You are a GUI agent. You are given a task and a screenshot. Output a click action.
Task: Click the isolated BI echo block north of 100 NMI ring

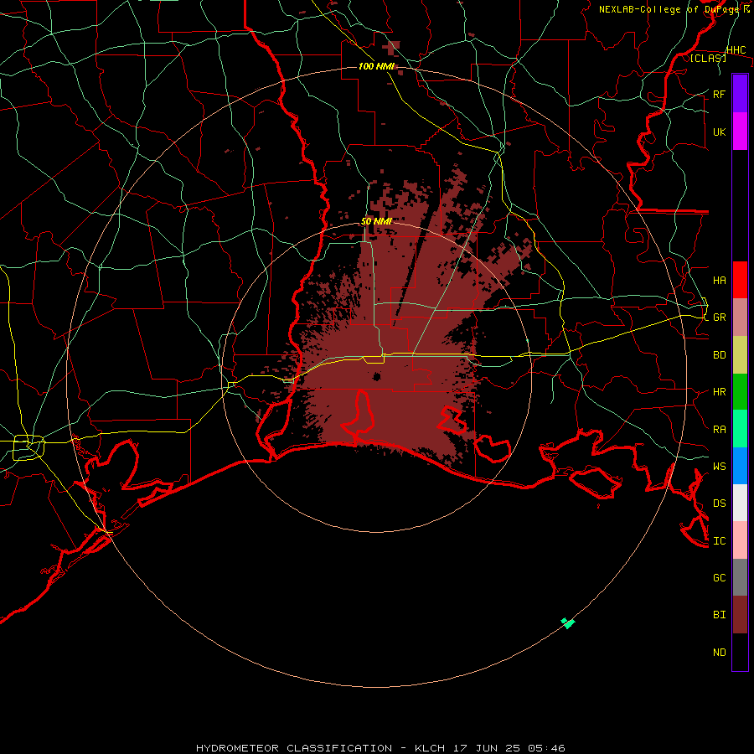tap(391, 48)
